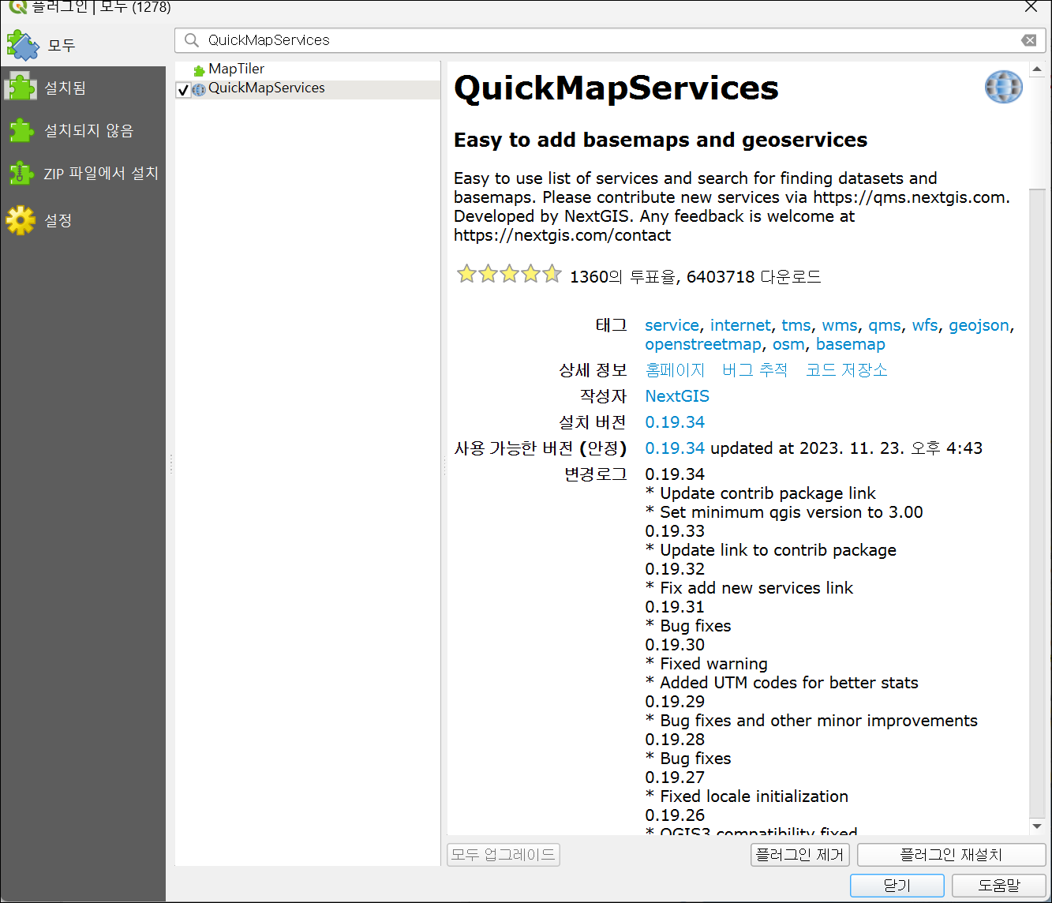Click the 모두 업그레이드 button
This screenshot has height=903, width=1052.
(x=504, y=855)
